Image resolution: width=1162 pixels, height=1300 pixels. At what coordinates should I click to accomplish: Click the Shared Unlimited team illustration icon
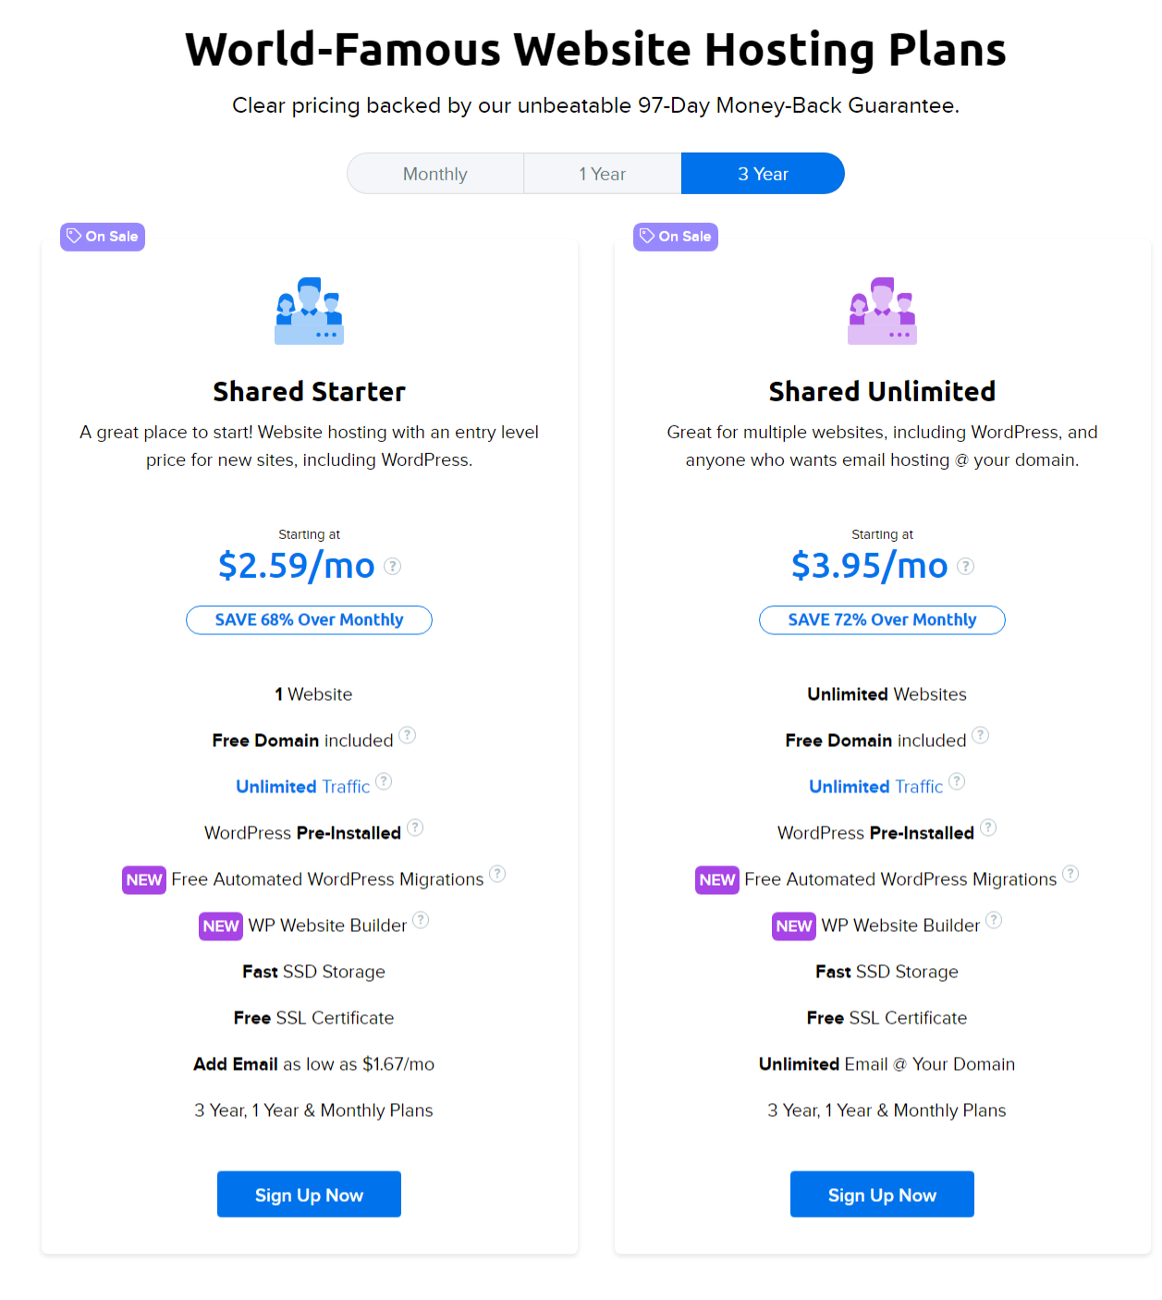click(x=882, y=311)
